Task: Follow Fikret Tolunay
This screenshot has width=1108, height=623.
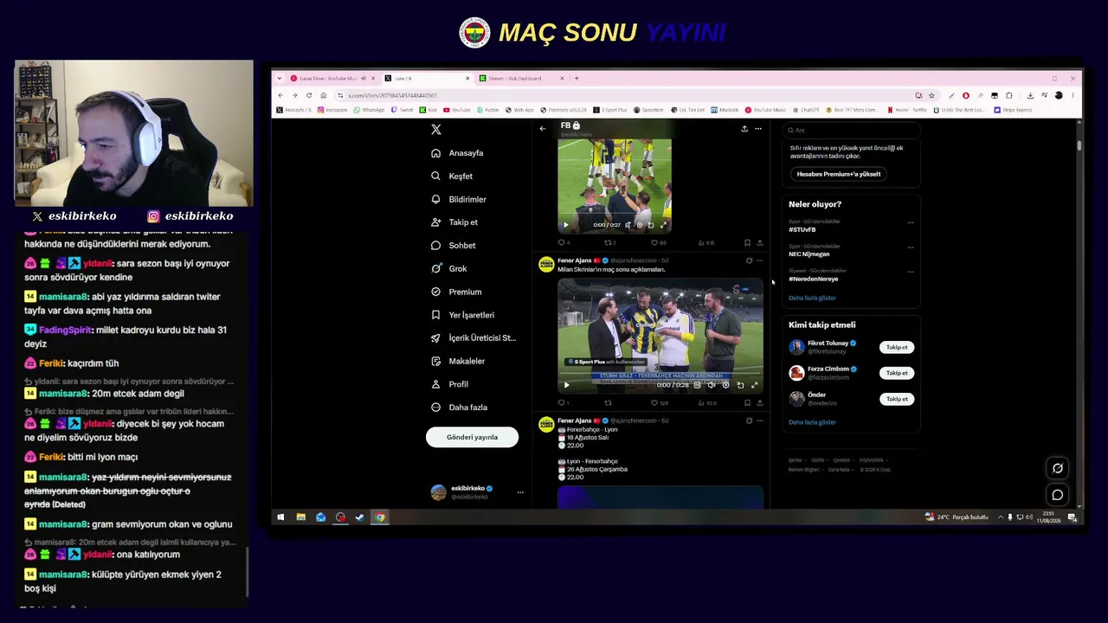Action: 897,347
